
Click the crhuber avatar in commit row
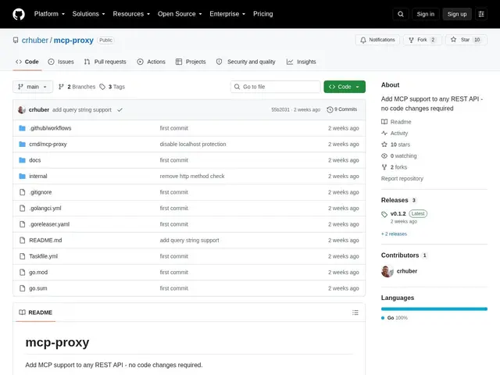[21, 109]
